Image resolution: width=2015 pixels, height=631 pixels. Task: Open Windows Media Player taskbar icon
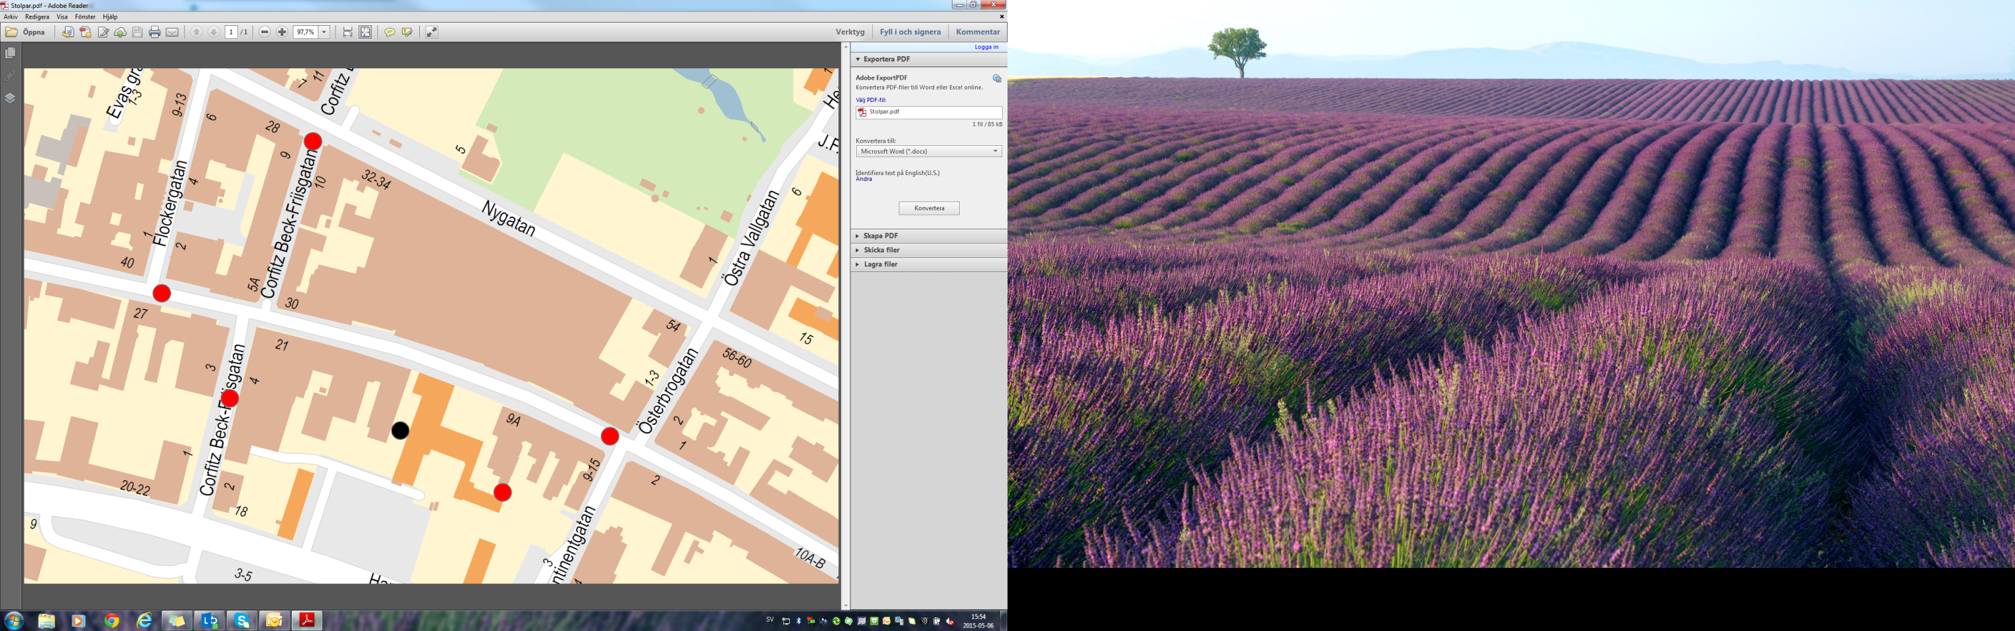tap(78, 621)
